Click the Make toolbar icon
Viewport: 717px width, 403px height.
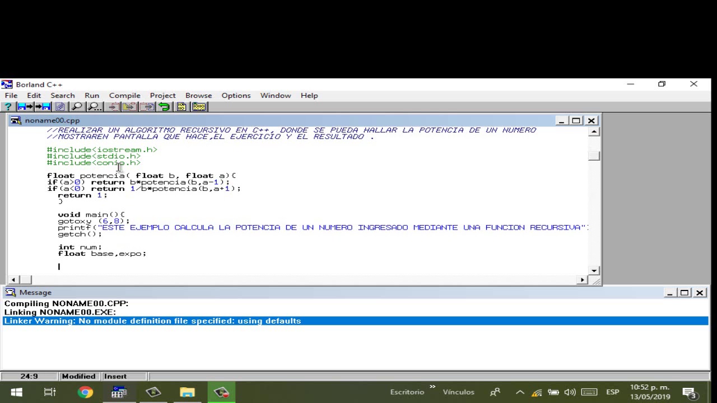199,106
